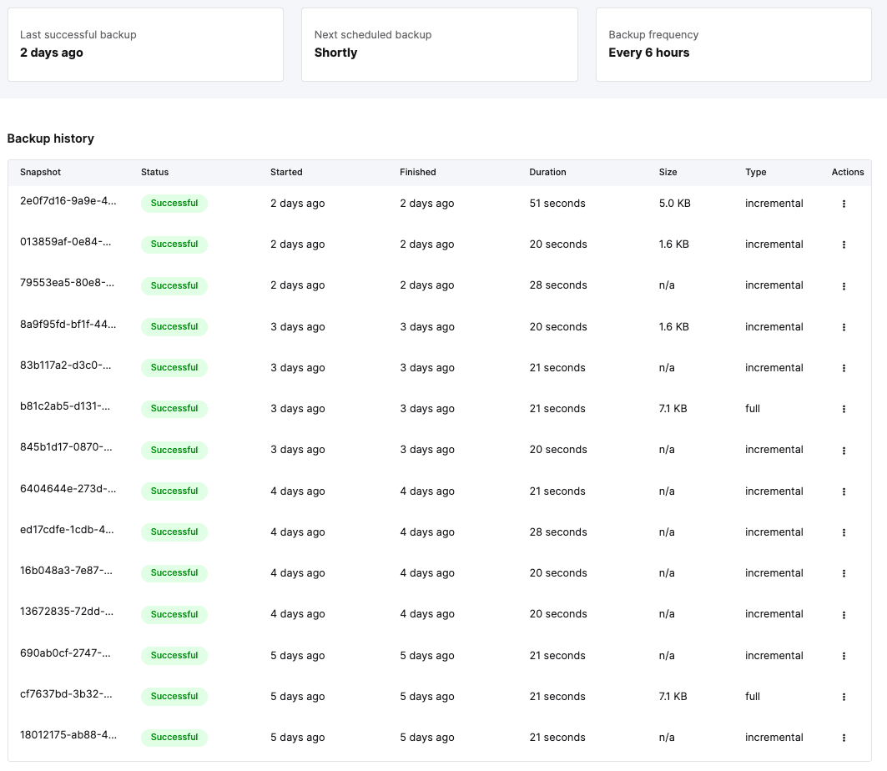Click the Status column header
This screenshot has height=771, width=887.
coord(154,172)
